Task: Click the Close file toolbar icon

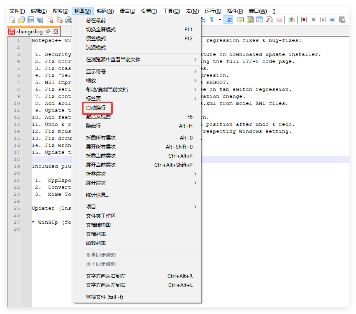Action: click(50, 20)
